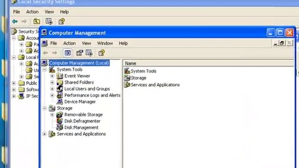Expand Services and Applications tree node
This screenshot has height=168, width=299.
pyautogui.click(x=44, y=134)
